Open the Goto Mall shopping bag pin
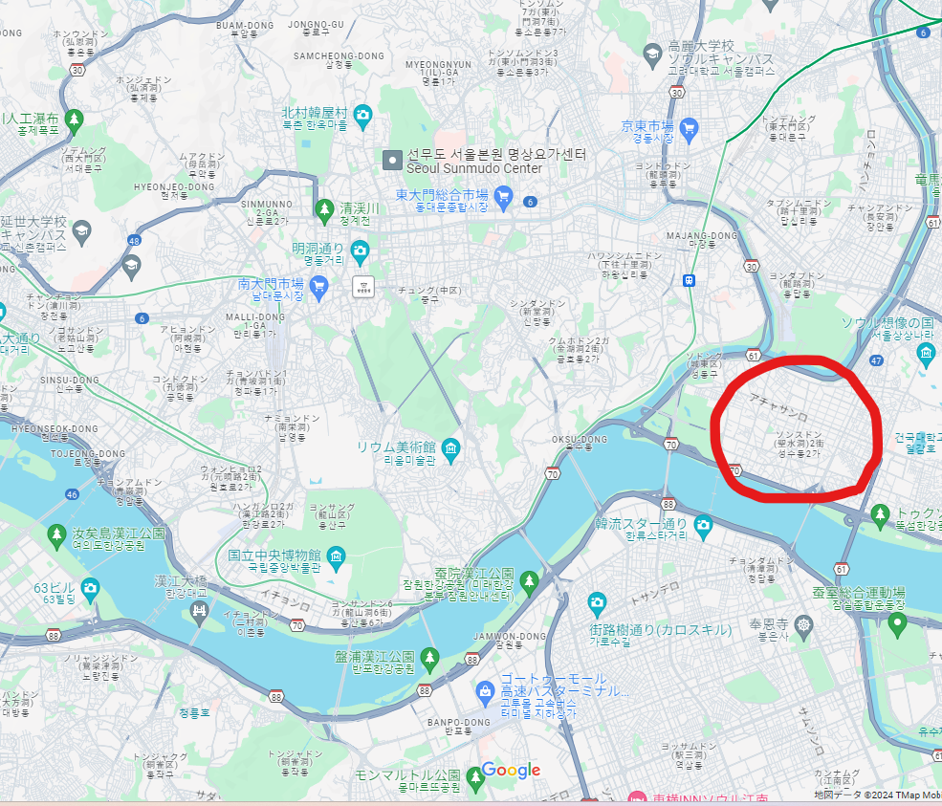942x806 pixels. coord(485,693)
